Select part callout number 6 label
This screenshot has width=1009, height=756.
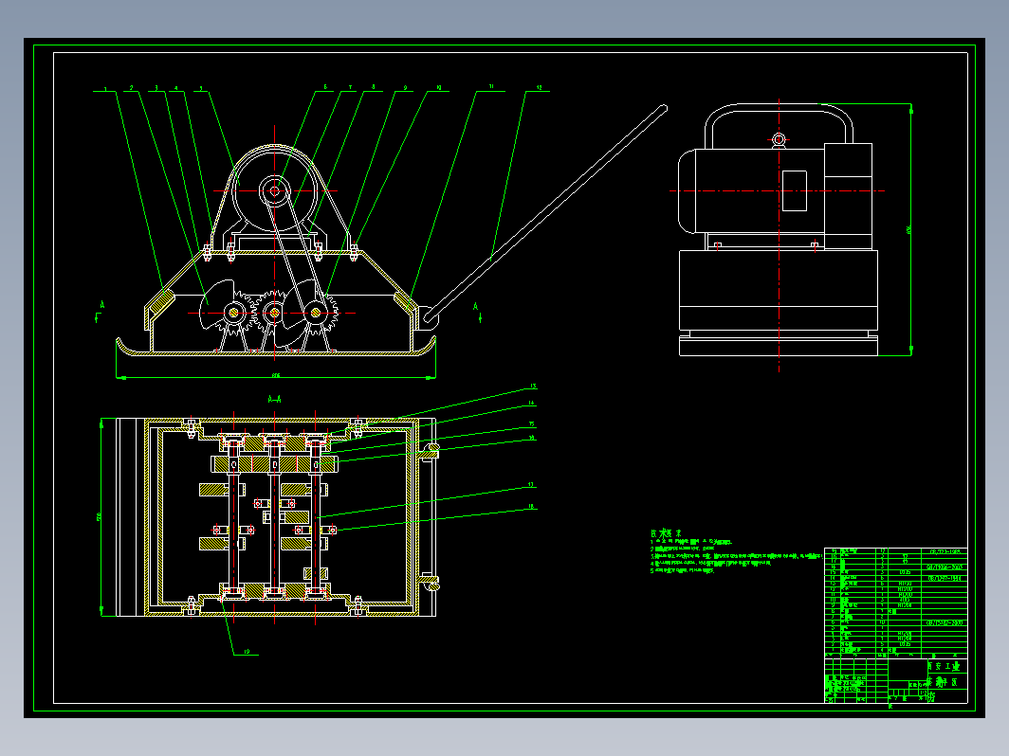325,87
